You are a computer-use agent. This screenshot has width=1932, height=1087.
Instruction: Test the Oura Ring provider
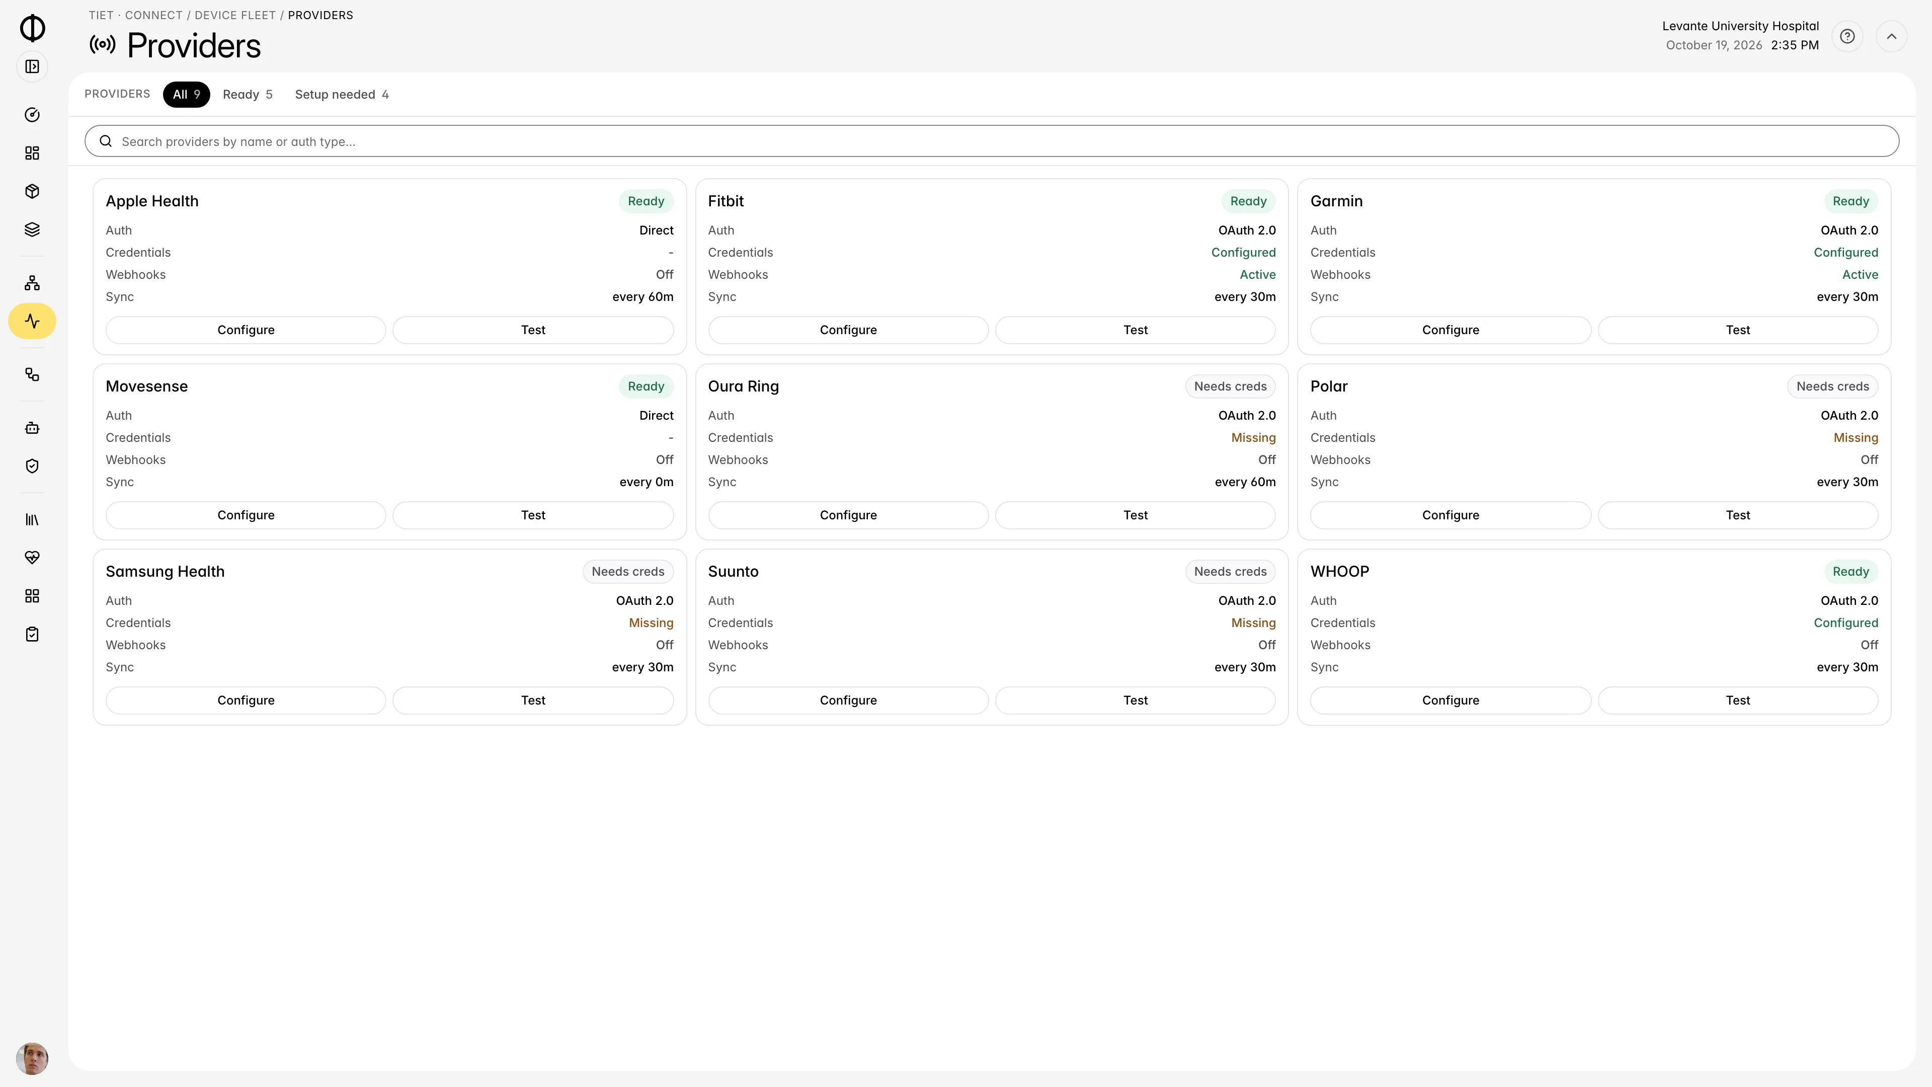1136,515
